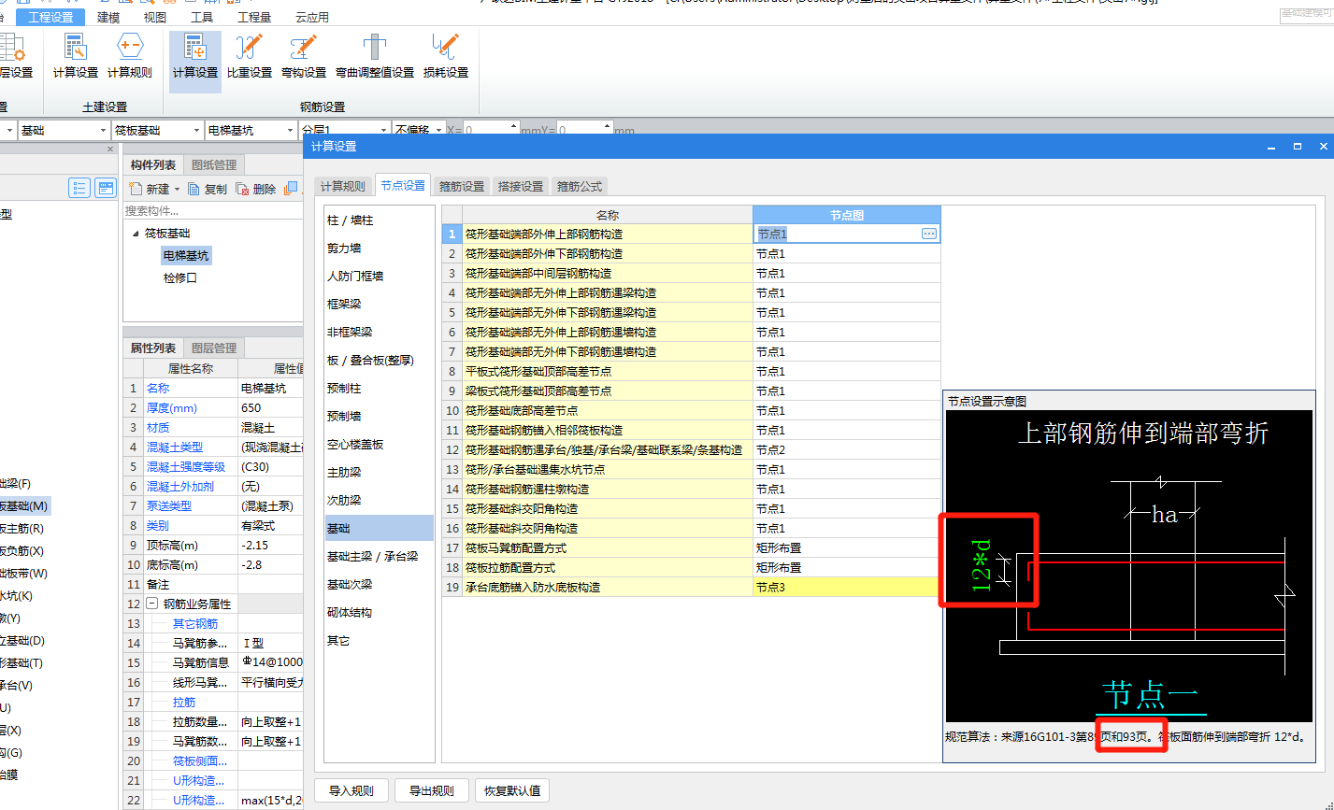Select 人防门框墙 category

[379, 276]
